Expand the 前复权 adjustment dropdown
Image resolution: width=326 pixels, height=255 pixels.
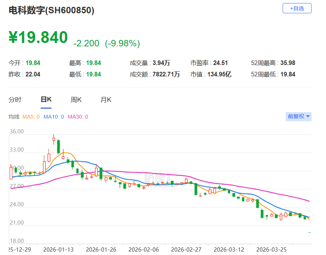(299, 116)
